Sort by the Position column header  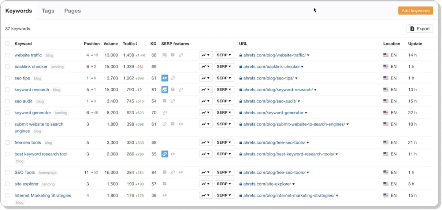(92, 44)
